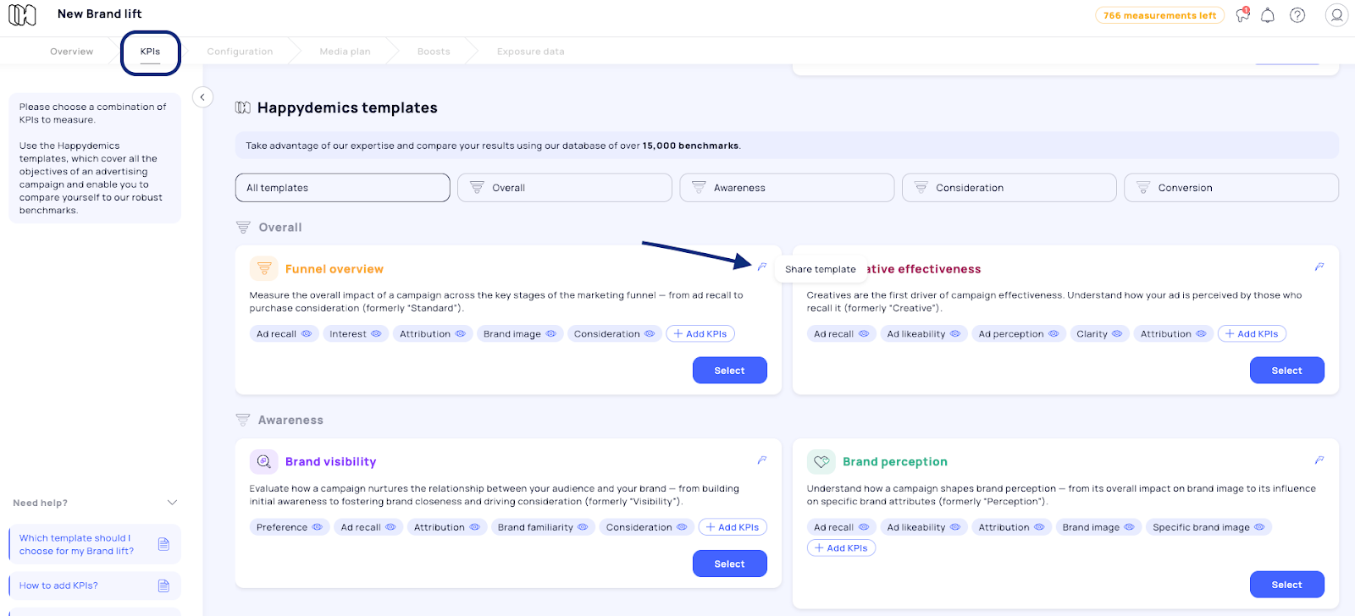
Task: Open the notifications bell
Action: (1268, 15)
